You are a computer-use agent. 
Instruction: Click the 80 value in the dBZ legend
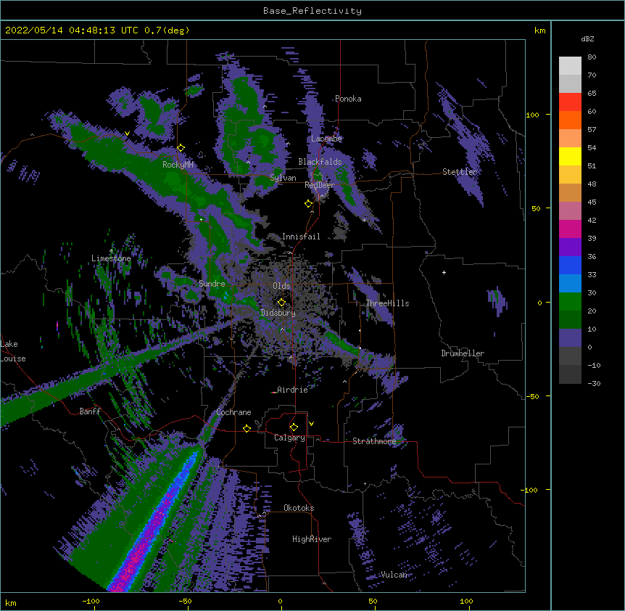point(592,57)
